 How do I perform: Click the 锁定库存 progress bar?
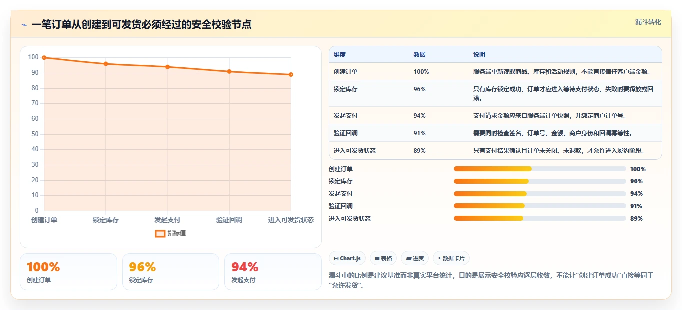[x=540, y=181]
